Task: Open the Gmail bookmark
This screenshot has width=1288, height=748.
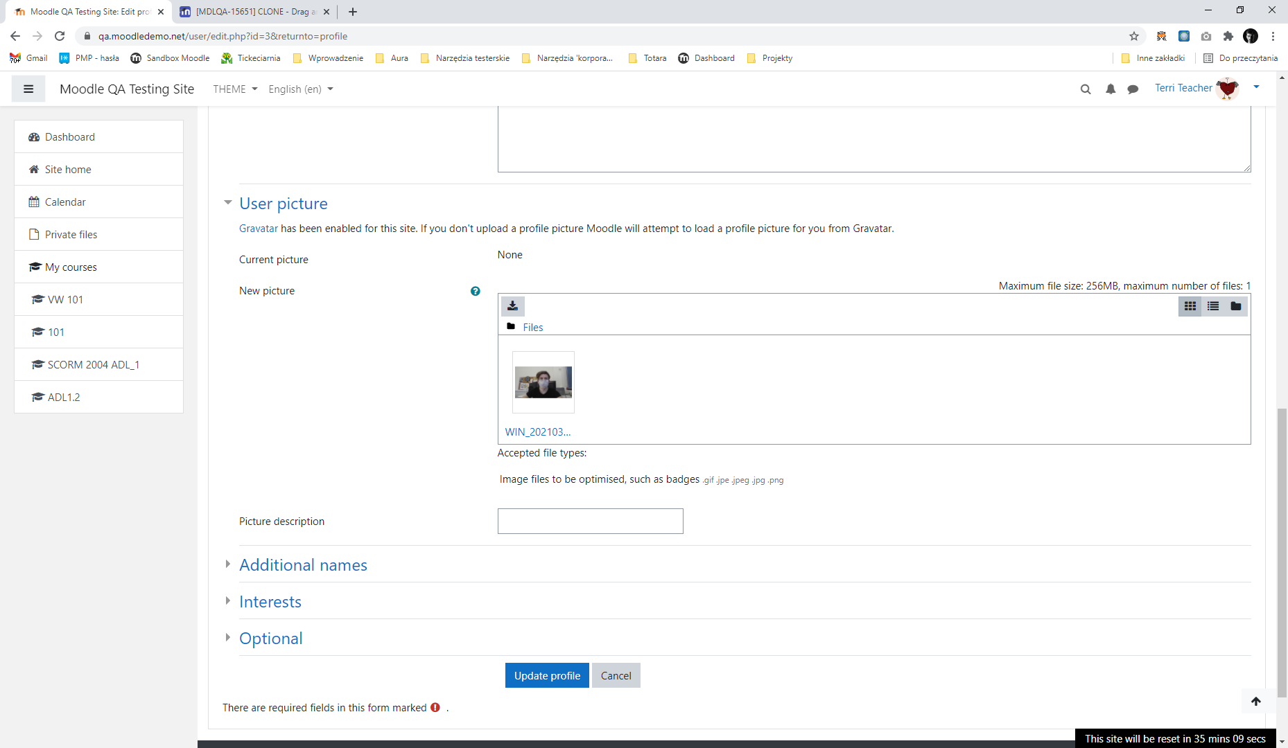Action: (29, 58)
